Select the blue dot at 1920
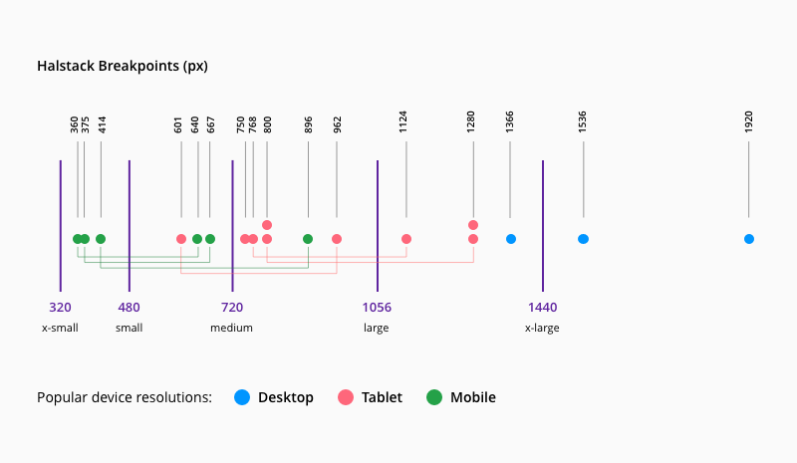 click(748, 239)
